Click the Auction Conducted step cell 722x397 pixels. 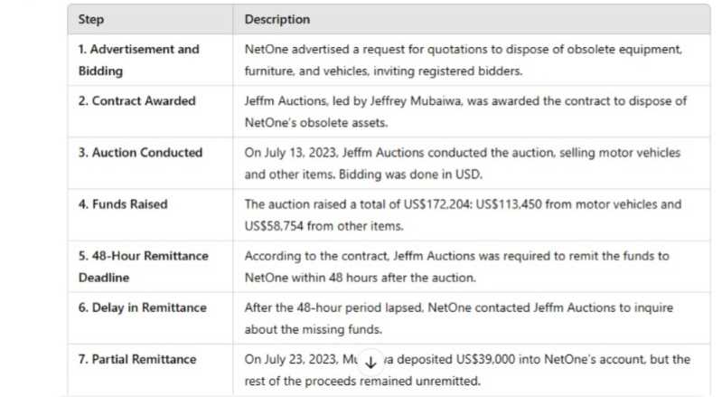[x=151, y=163]
